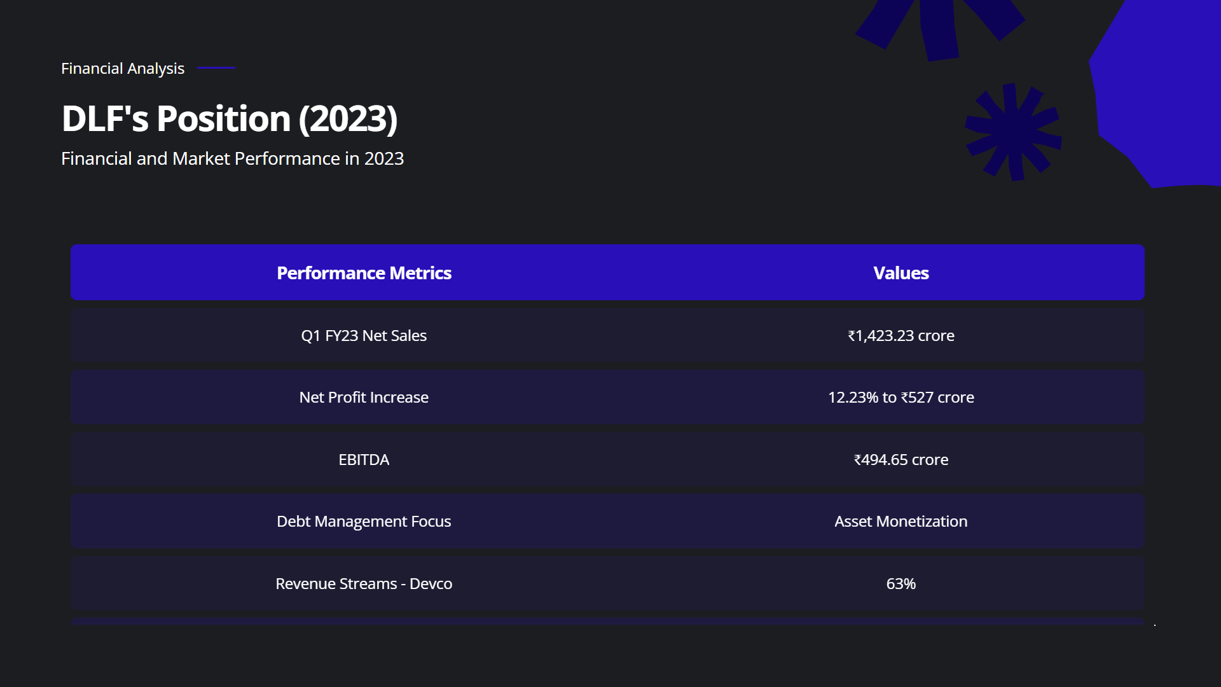This screenshot has width=1221, height=687.
Task: Click the short purple line beside Financial Analysis
Action: coord(216,67)
